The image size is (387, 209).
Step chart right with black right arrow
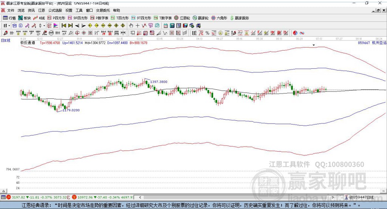point(84,26)
